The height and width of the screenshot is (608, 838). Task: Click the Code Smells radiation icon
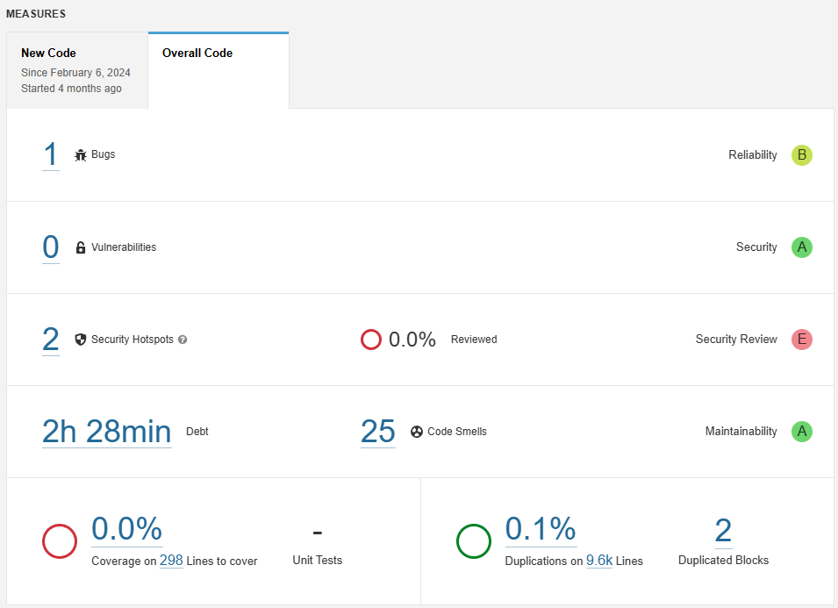[x=417, y=432]
